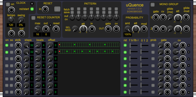Click the first track 0 1 2 slider
Screen dimensions: 196x97
pos(145,45)
